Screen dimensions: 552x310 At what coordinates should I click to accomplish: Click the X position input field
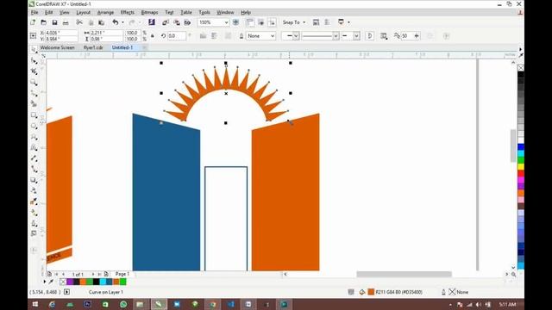coord(61,33)
